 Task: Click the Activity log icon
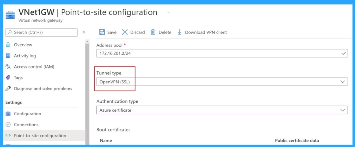click(x=8, y=56)
